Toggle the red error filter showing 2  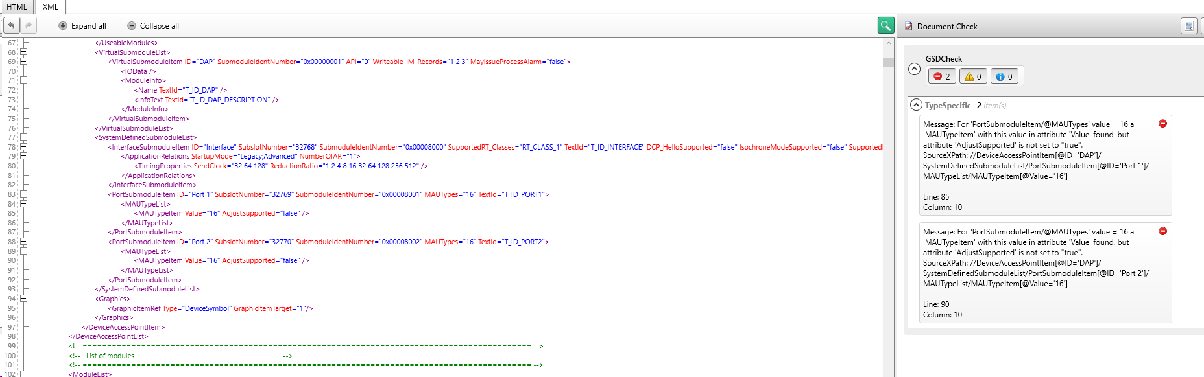point(942,76)
